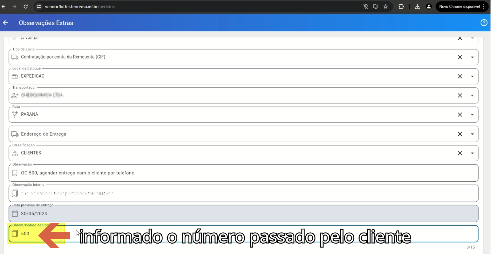Clear the Endereço de Entrega field
This screenshot has height=254, width=491.
[x=460, y=134]
